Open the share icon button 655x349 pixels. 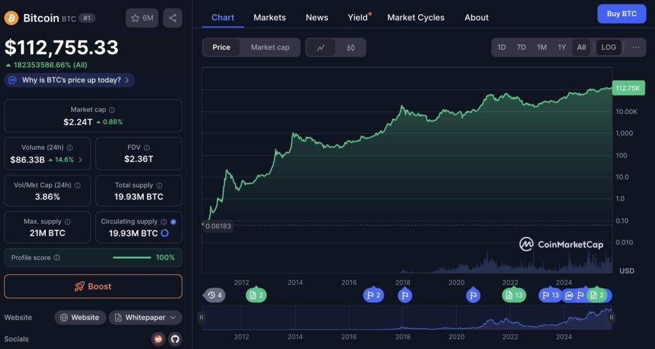pos(173,18)
